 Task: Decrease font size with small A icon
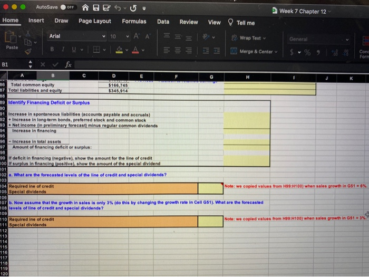click(x=148, y=36)
